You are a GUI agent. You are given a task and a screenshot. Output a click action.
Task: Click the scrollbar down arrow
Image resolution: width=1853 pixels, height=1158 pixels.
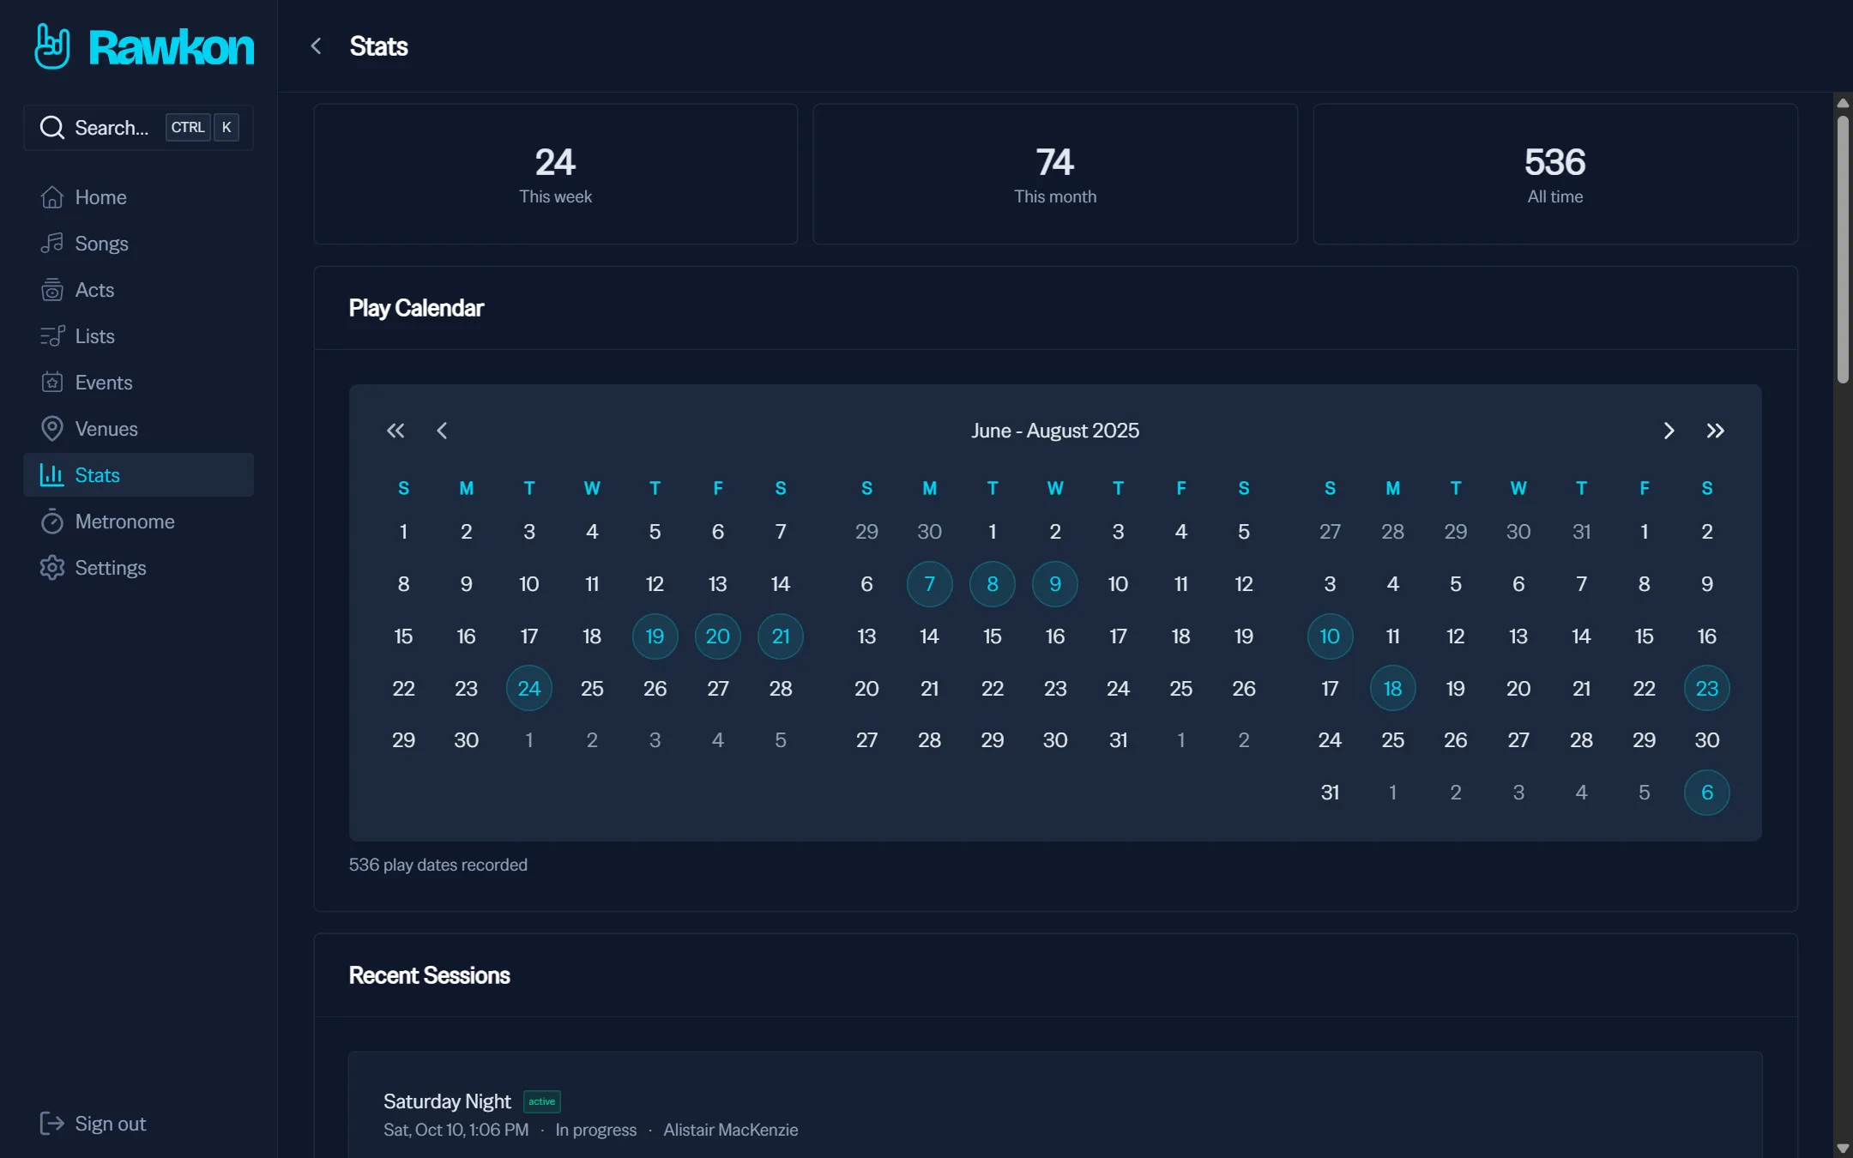[1843, 1148]
